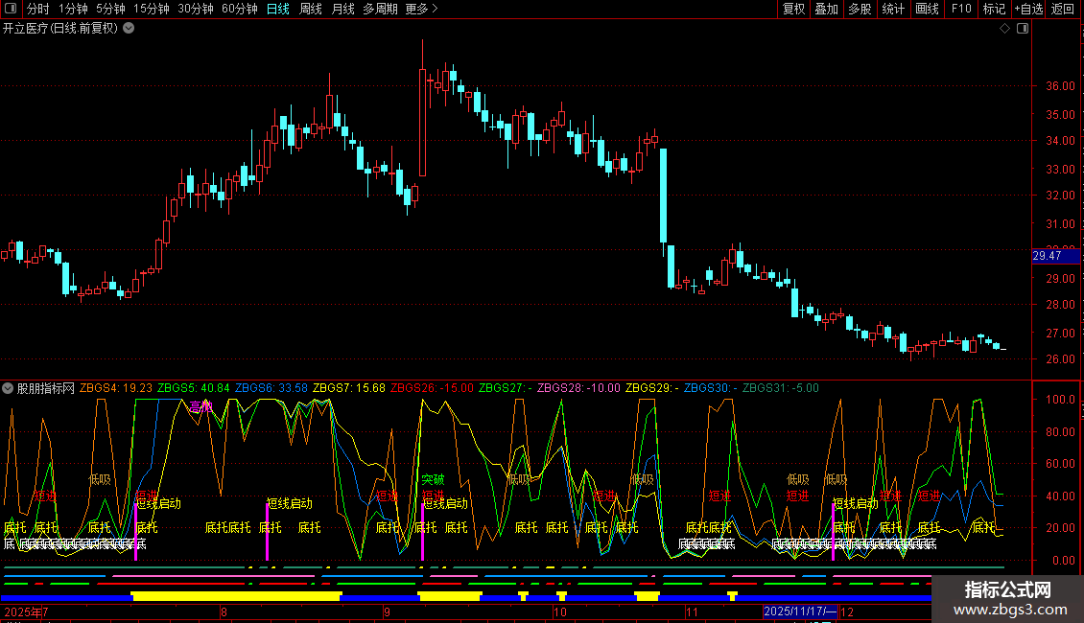The width and height of the screenshot is (1084, 623).
Task: Click the diamond marker icon above chart
Action: pyautogui.click(x=1005, y=29)
